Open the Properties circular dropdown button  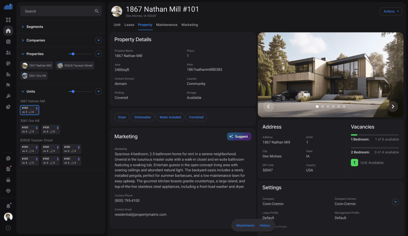(x=98, y=54)
